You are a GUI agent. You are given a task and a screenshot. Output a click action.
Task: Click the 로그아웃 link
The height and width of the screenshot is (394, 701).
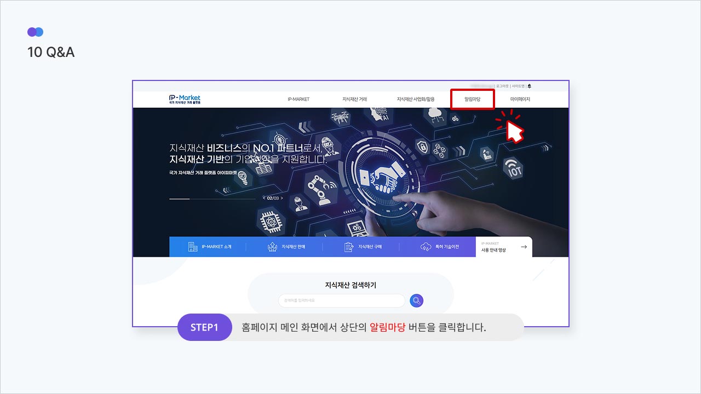coord(502,86)
